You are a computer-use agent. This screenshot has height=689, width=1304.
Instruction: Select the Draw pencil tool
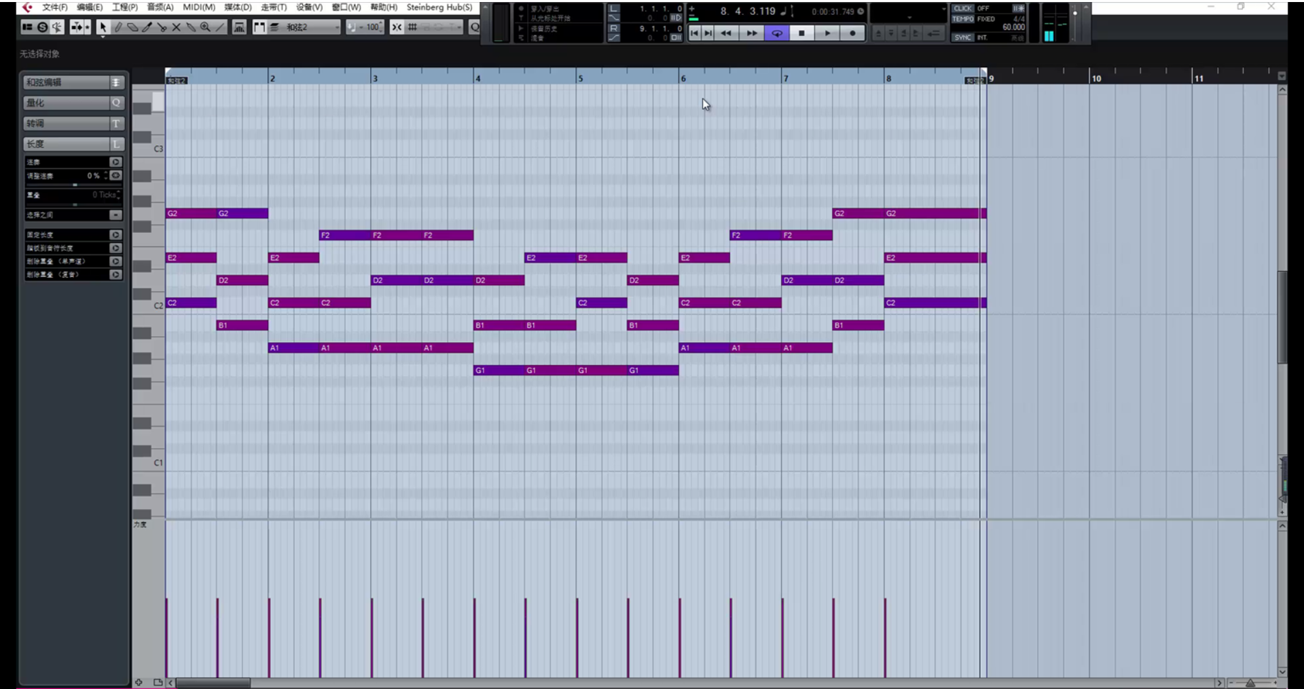click(x=118, y=27)
